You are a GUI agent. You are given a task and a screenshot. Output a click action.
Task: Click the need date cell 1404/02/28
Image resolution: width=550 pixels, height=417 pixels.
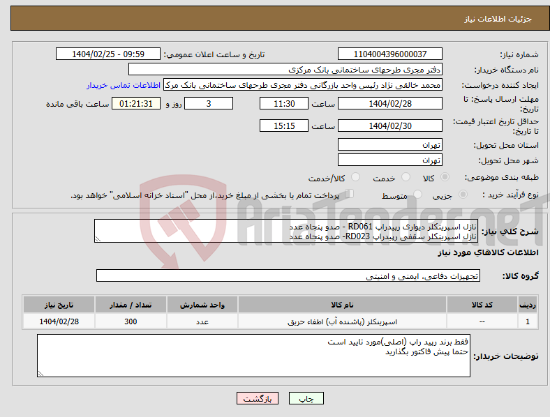(59, 321)
